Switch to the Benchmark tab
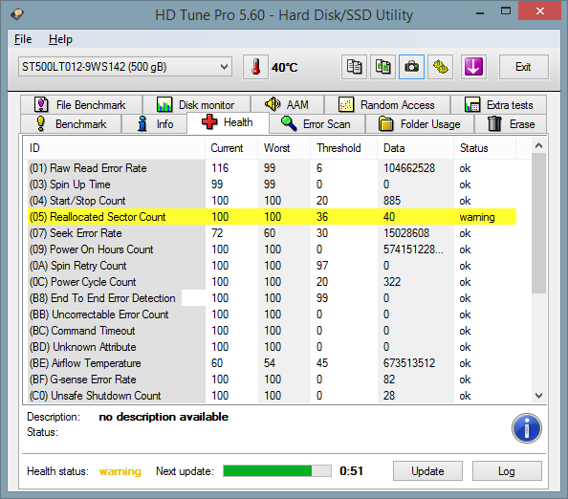Screen dimensions: 568x499 pyautogui.click(x=71, y=124)
